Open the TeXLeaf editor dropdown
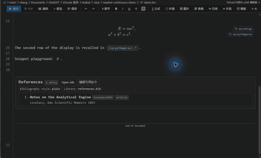This screenshot has height=158, width=261. pos(243,2)
